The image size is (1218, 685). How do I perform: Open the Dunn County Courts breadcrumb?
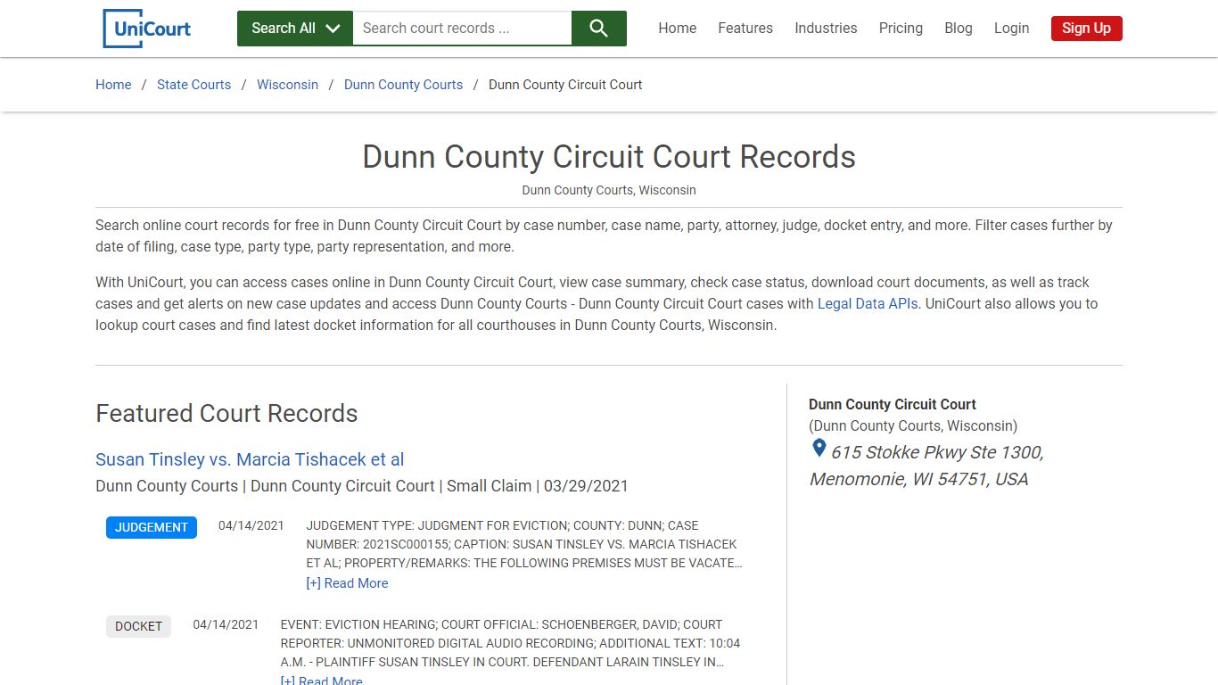click(x=403, y=85)
